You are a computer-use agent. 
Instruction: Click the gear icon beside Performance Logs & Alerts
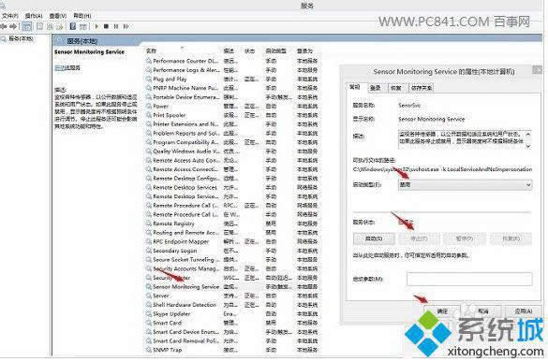[x=149, y=70]
